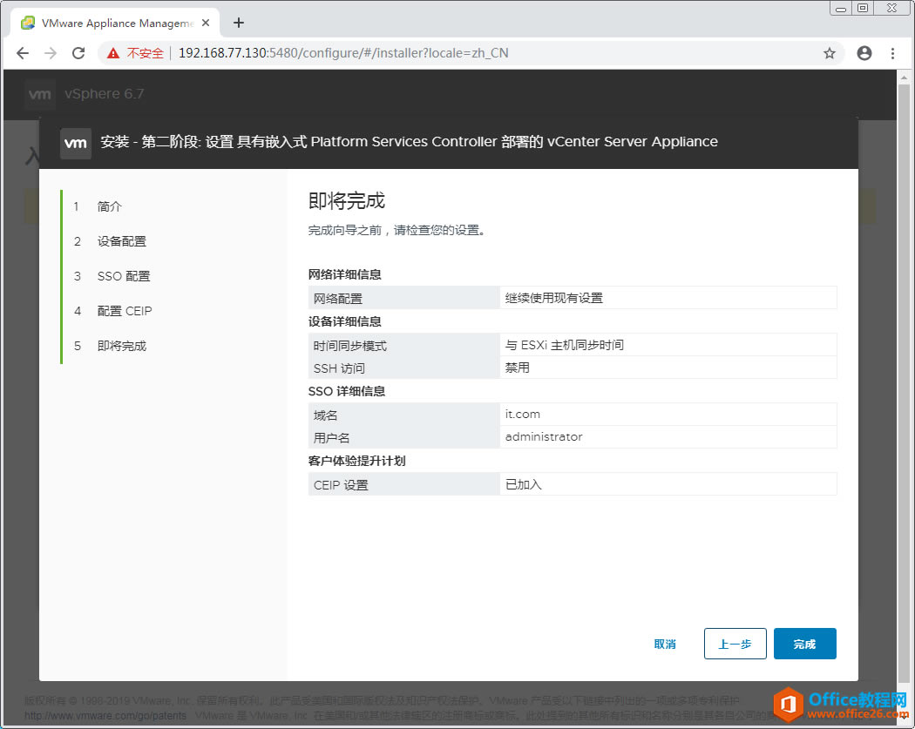Click the 完成 finish button
915x729 pixels.
coord(804,644)
